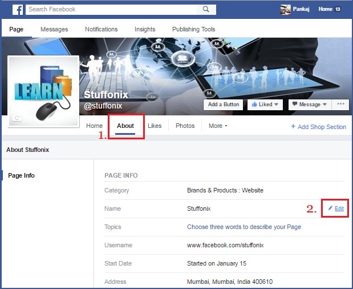Click the Brands & Products : Website category value
Viewport: 353px width, 289px height.
225,190
